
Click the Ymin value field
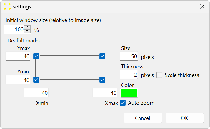tap(18, 80)
